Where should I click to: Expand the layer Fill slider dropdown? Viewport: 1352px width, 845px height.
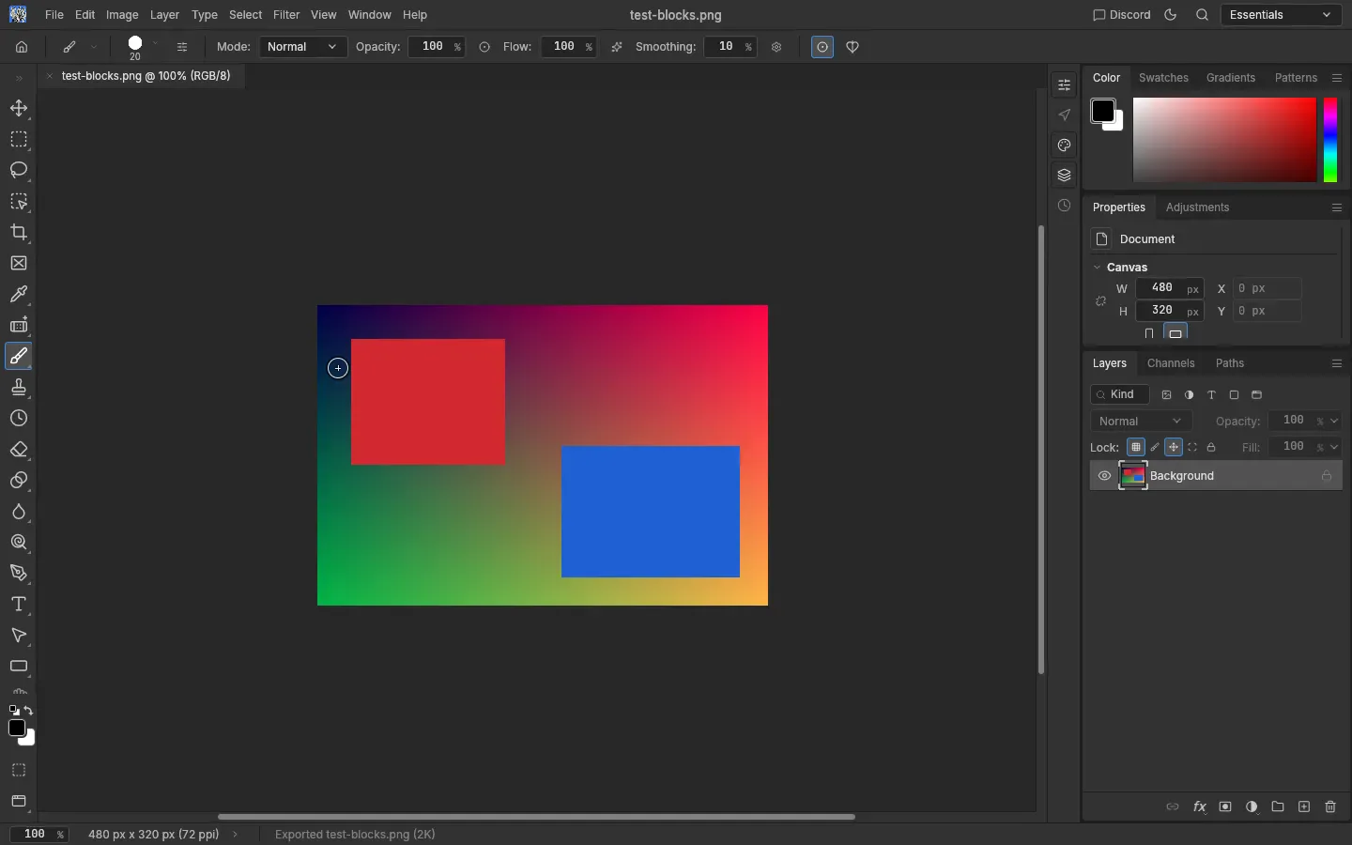1334,447
